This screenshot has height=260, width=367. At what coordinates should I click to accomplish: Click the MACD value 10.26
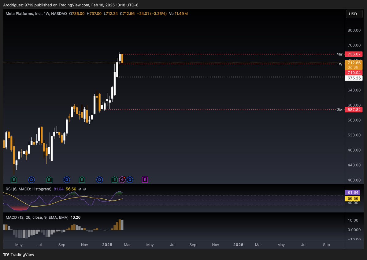76,217
